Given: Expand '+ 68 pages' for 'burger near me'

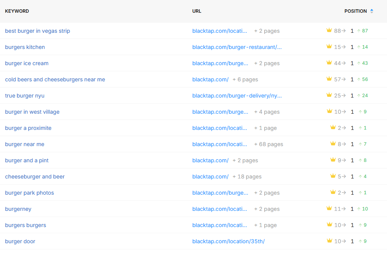Looking at the screenshot, I should point(268,144).
